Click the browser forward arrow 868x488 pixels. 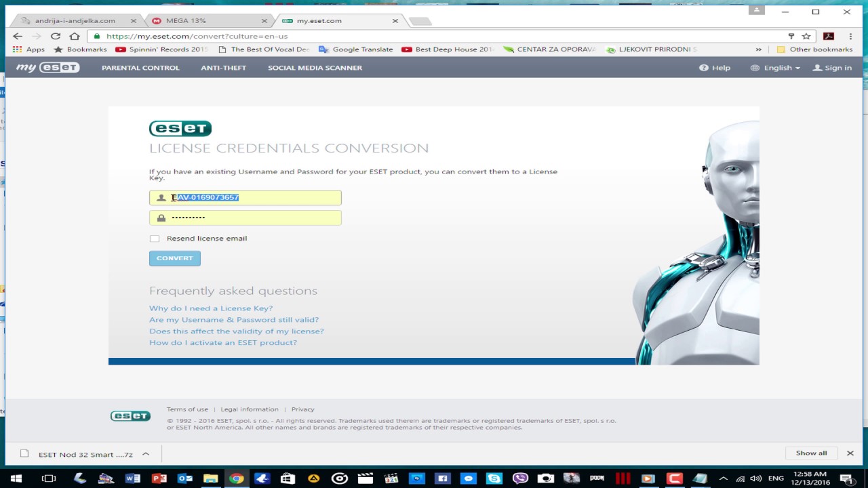(x=37, y=36)
